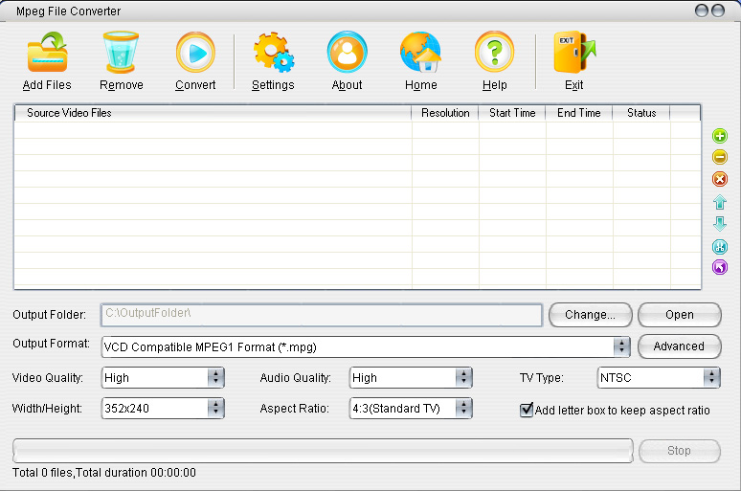This screenshot has width=741, height=491.
Task: Move file up with up arrow icon
Action: click(720, 202)
